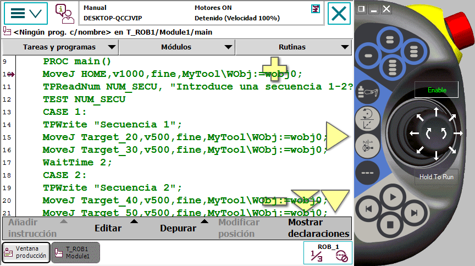Select PROC main() line
This screenshot has height=266, width=475.
pos(77,62)
